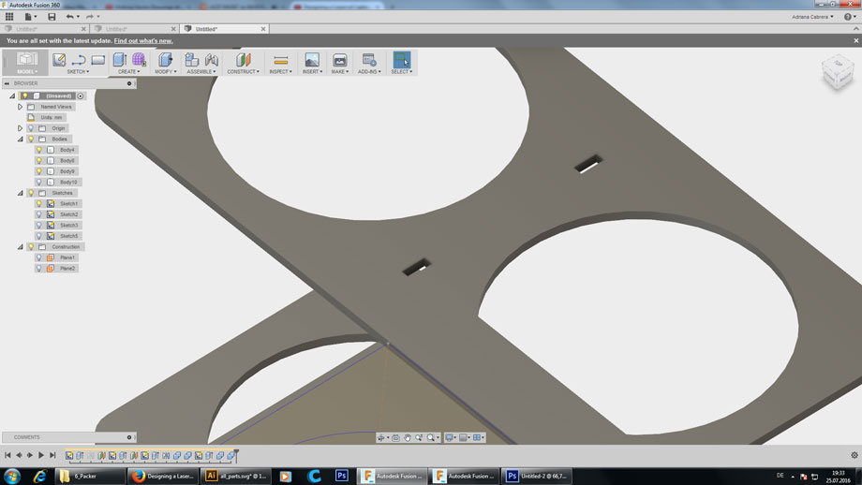Open Illustrator all_parts.svg taskbar item
Screen dimensions: 862x485
pyautogui.click(x=235, y=477)
